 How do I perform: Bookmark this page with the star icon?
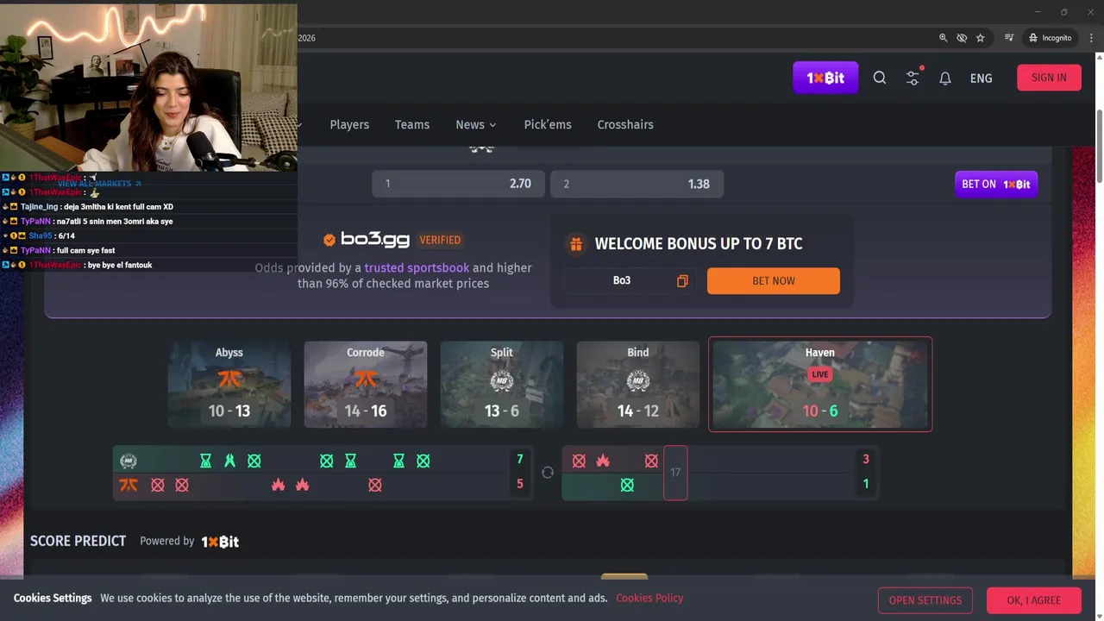pyautogui.click(x=980, y=38)
